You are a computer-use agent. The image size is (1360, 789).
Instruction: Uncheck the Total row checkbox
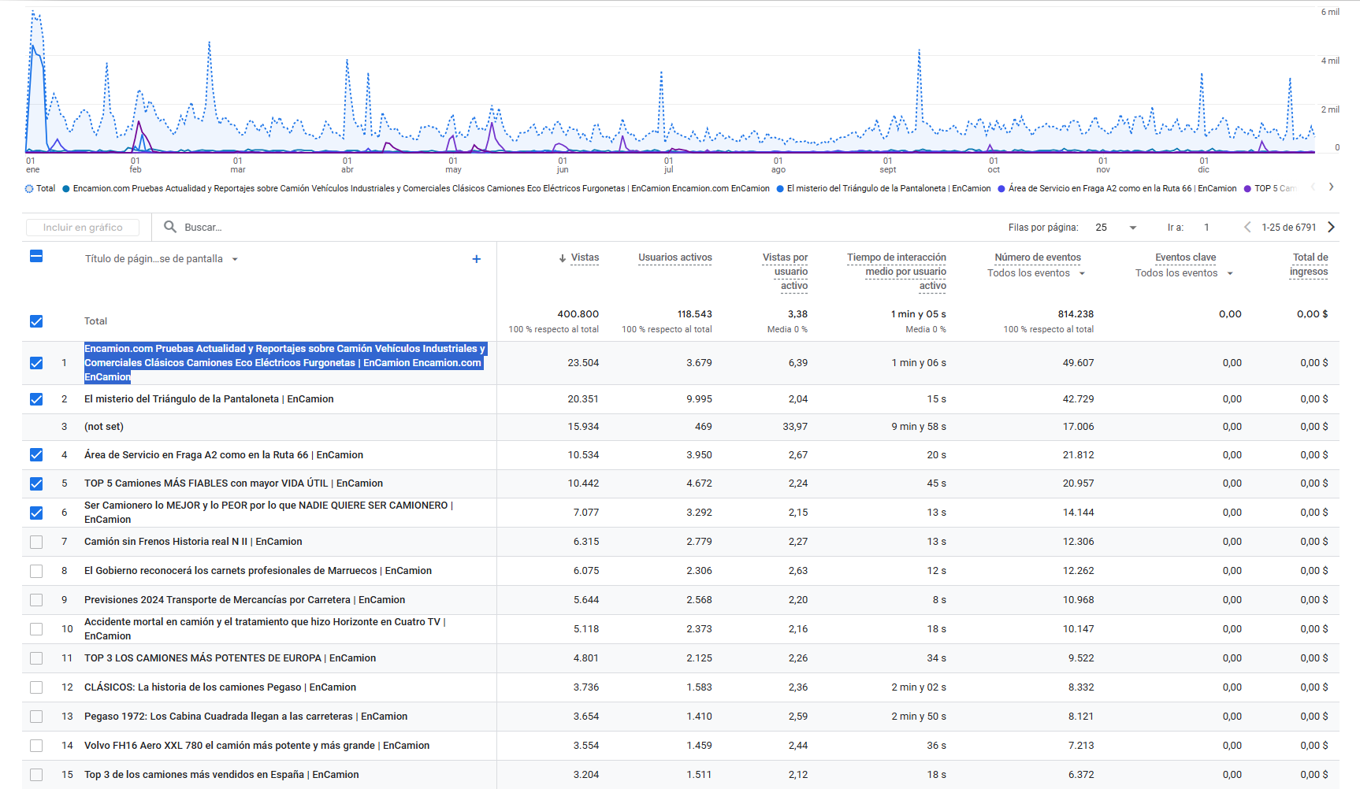coord(36,321)
